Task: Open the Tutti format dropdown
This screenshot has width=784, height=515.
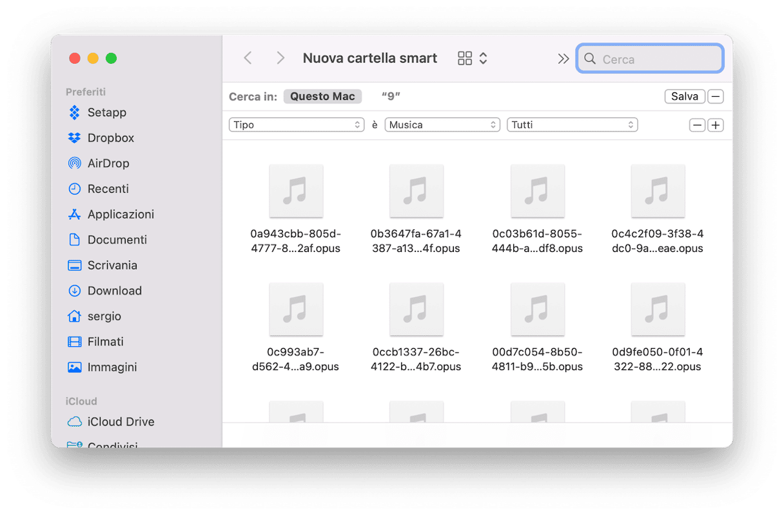Action: (x=573, y=125)
